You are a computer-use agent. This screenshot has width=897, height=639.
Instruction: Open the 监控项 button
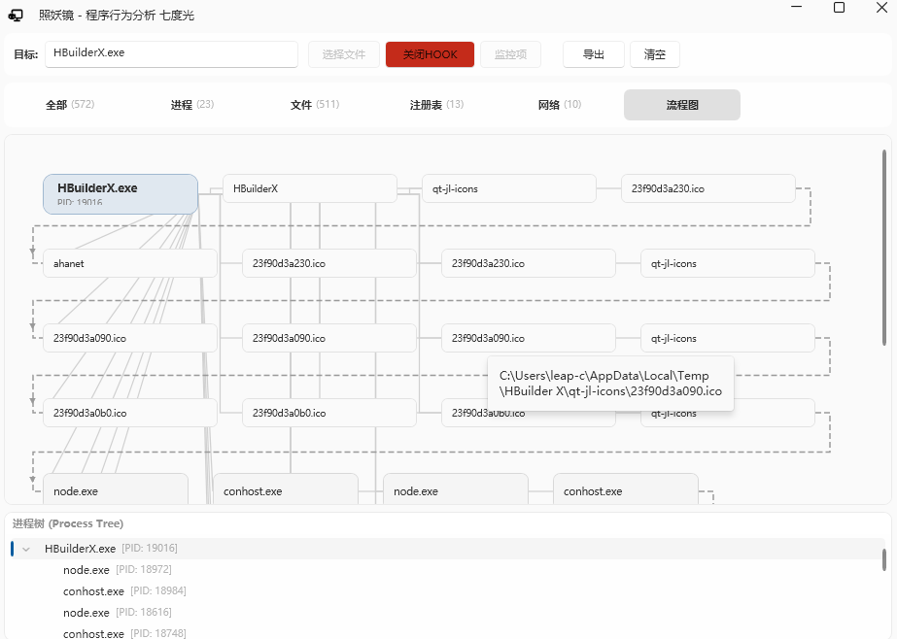pos(510,54)
